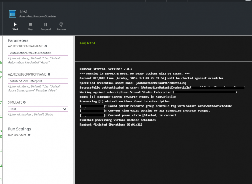Click the Test pane blade icon
Viewport: 252px width, 184px height.
13,14
